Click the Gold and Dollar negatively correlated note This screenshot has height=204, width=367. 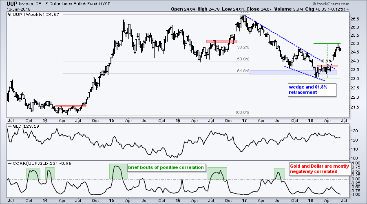(320, 169)
